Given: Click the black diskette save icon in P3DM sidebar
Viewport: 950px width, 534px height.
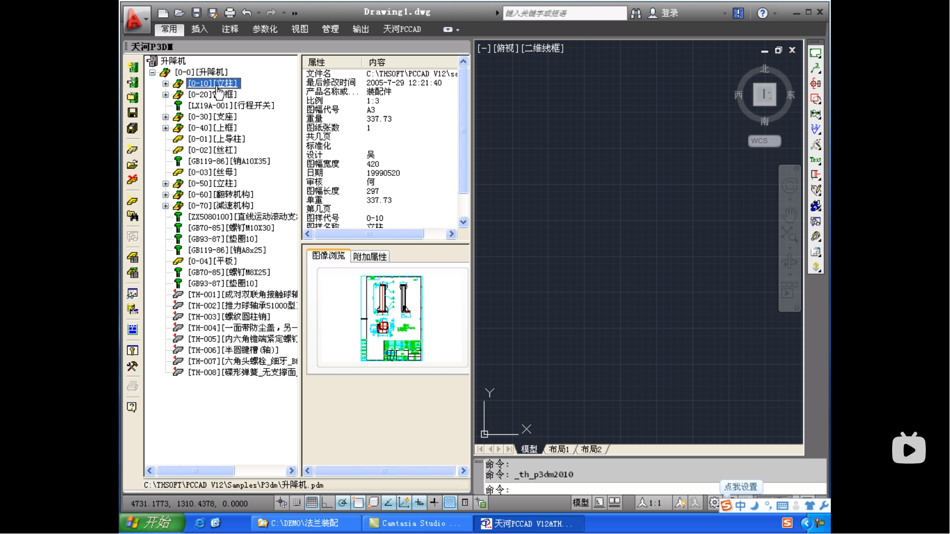Looking at the screenshot, I should (x=133, y=113).
